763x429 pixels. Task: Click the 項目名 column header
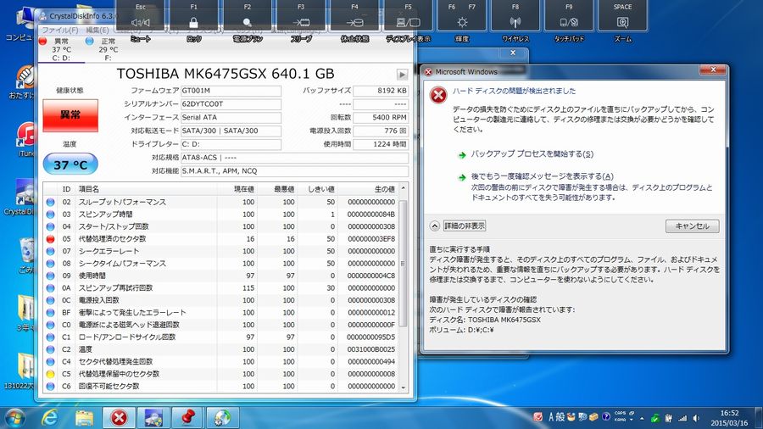click(146, 189)
